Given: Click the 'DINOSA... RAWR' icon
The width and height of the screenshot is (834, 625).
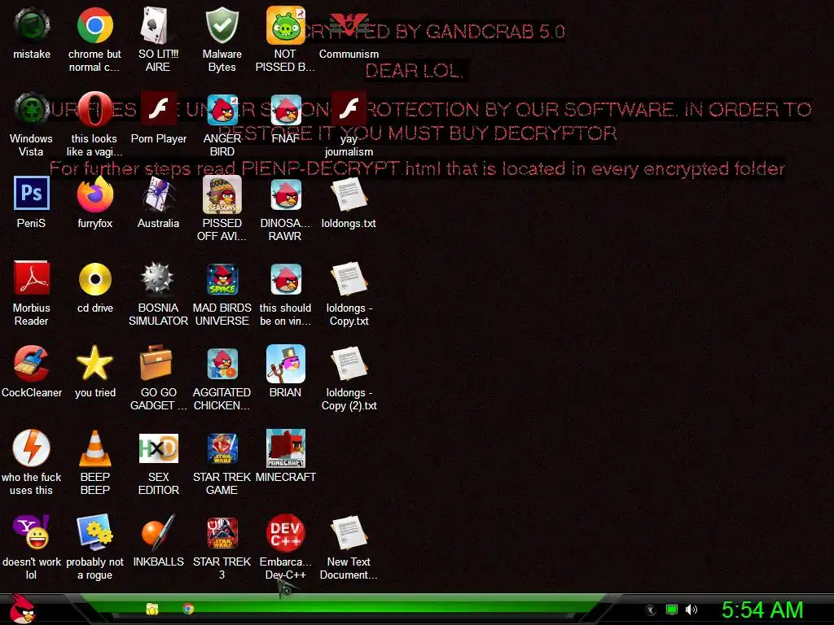Looking at the screenshot, I should point(285,194).
